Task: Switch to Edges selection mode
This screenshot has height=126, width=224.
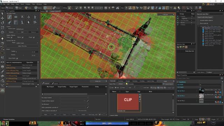Action: click(19, 8)
